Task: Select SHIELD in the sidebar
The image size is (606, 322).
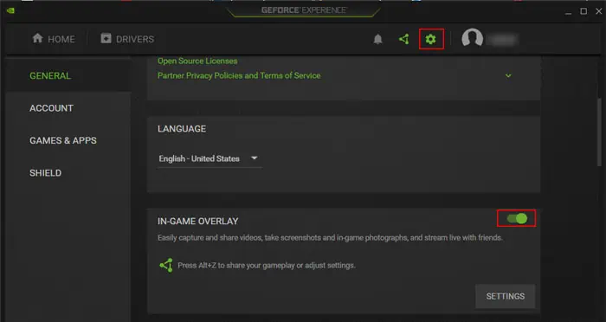Action: tap(46, 173)
